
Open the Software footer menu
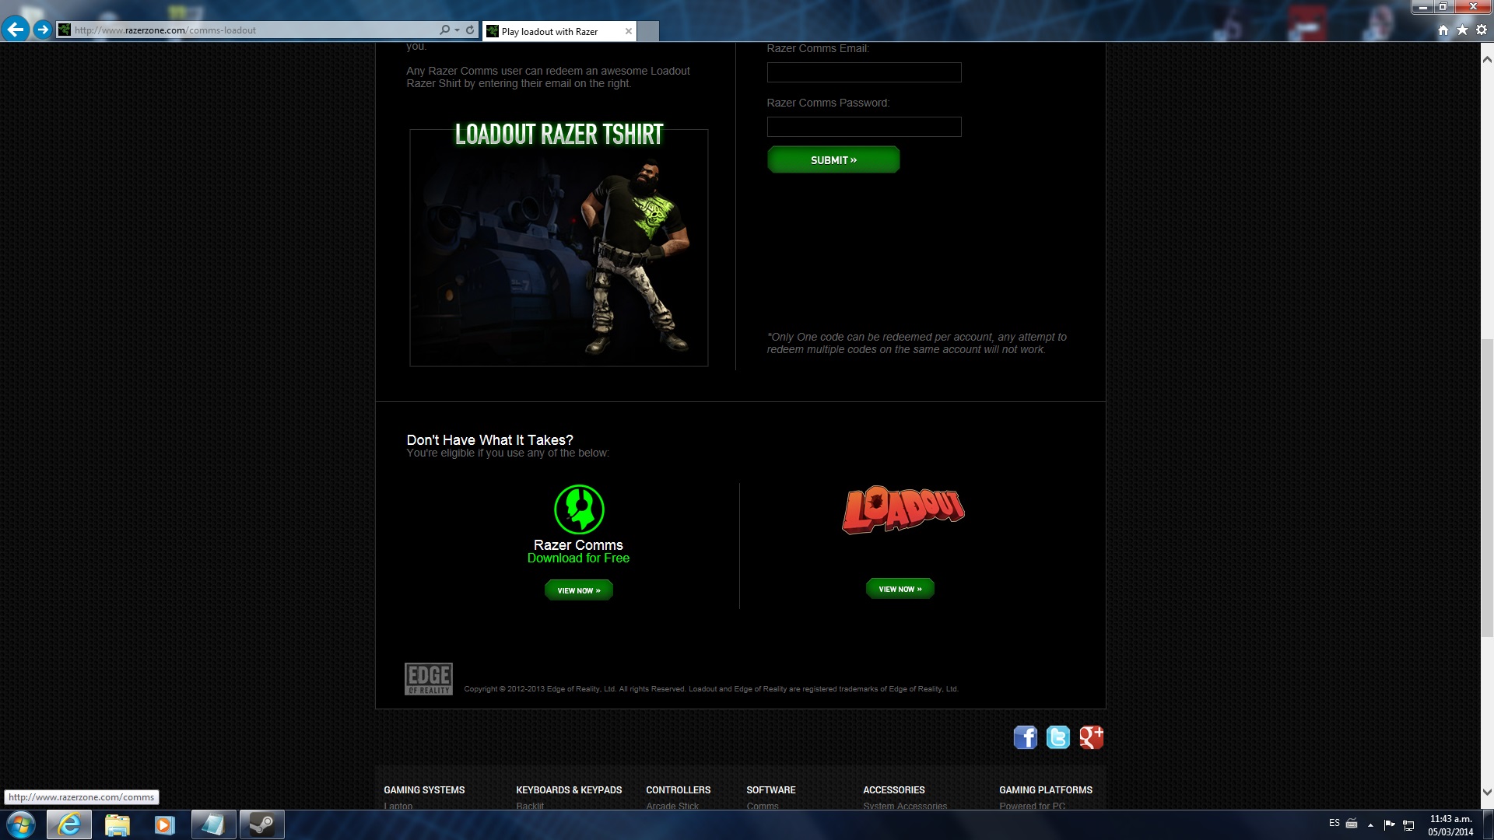(771, 789)
